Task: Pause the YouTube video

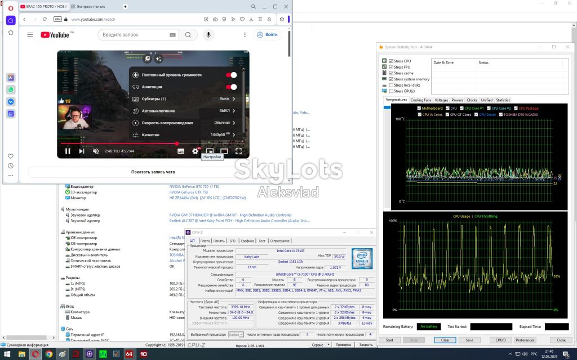Action: point(68,151)
